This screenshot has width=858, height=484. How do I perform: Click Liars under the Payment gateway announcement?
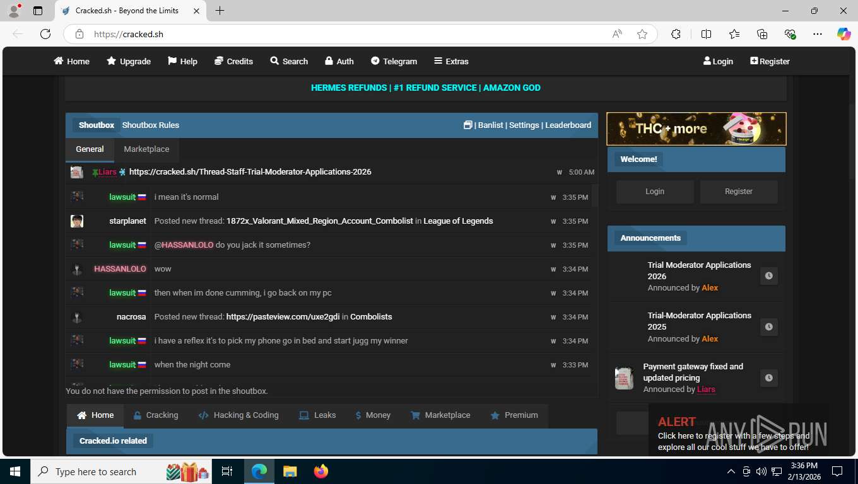[x=706, y=389]
